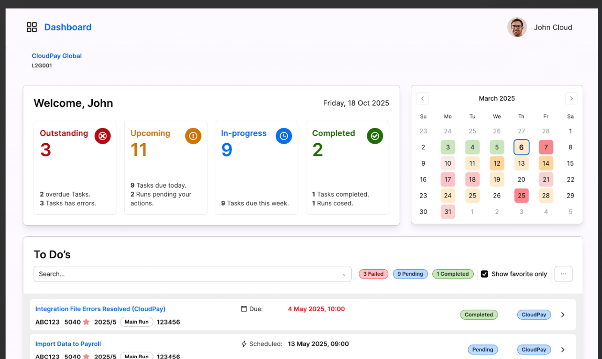The image size is (602, 359).
Task: Click the In-progress clock icon
Action: click(283, 136)
